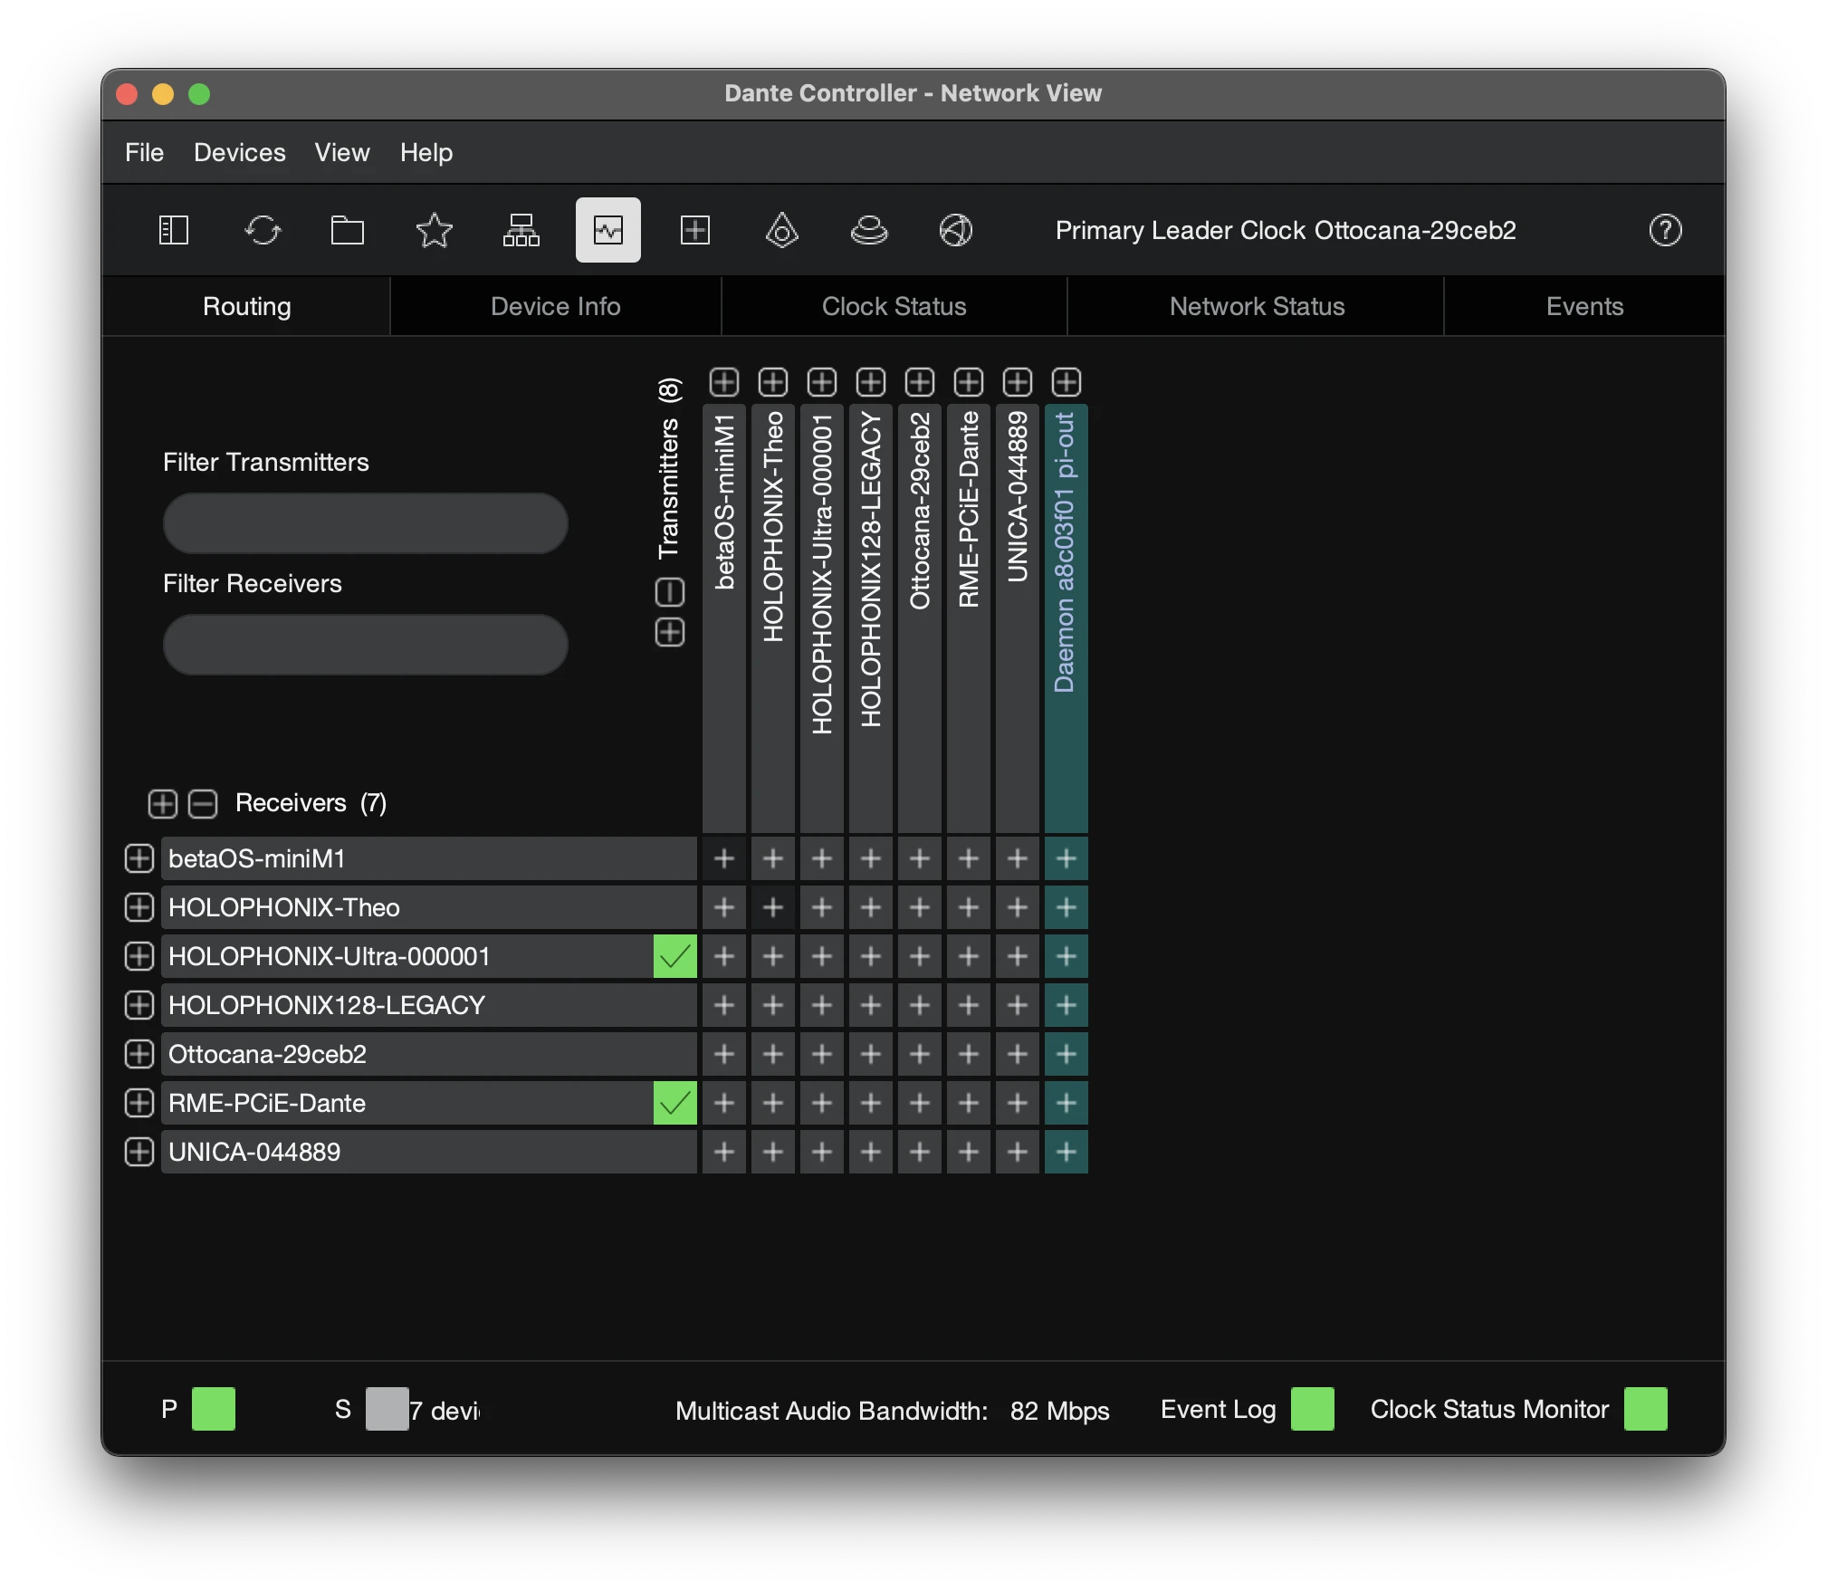Expand UNICA-044889 receiver row
The width and height of the screenshot is (1827, 1590).
[139, 1152]
